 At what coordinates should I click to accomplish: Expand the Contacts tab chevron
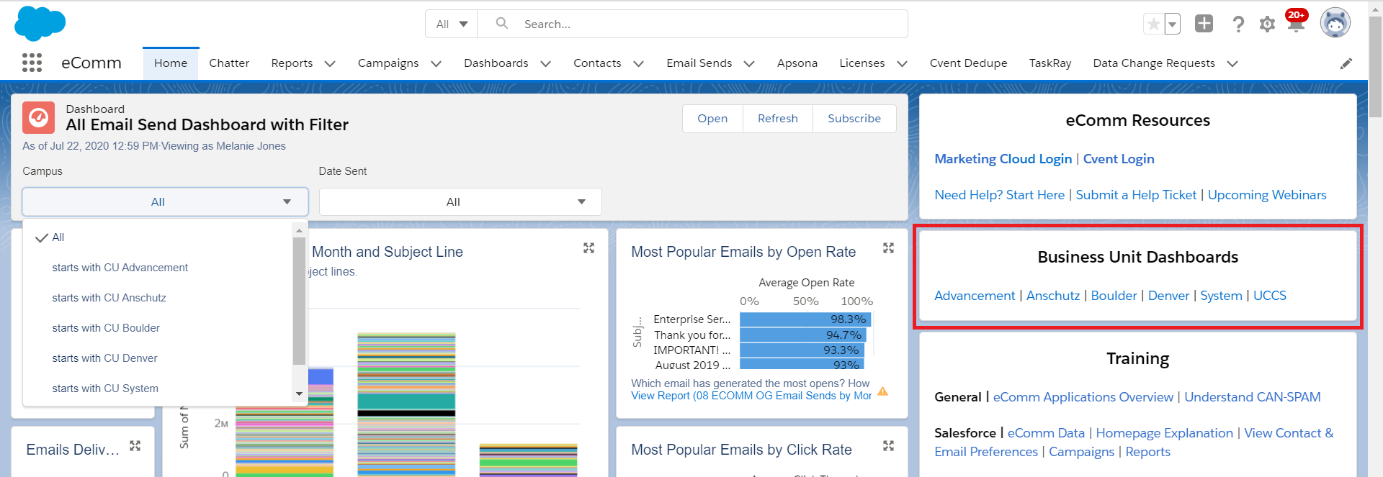pyautogui.click(x=638, y=64)
